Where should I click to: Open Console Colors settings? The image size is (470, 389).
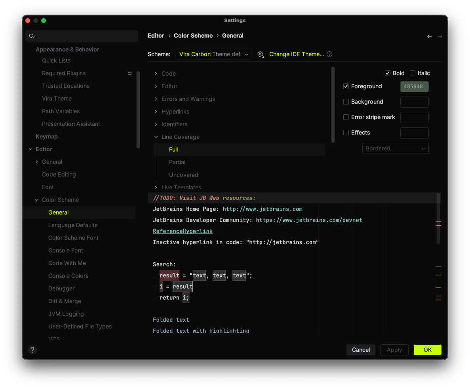tap(69, 276)
